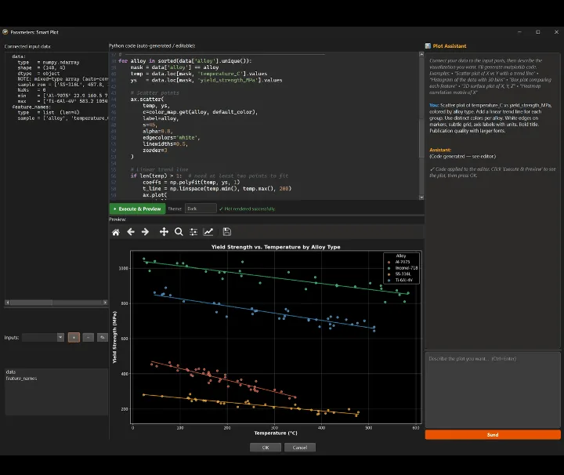Select 'feature_names' in the inputs list

tap(21, 379)
